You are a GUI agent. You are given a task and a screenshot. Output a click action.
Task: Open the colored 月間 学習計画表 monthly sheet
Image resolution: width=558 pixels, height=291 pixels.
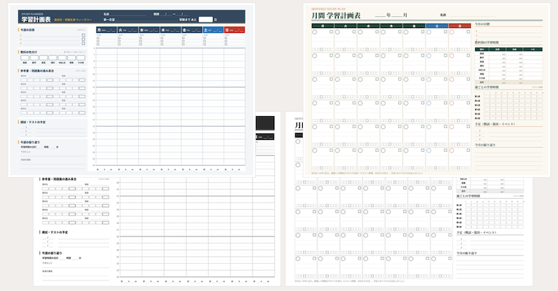(426, 90)
